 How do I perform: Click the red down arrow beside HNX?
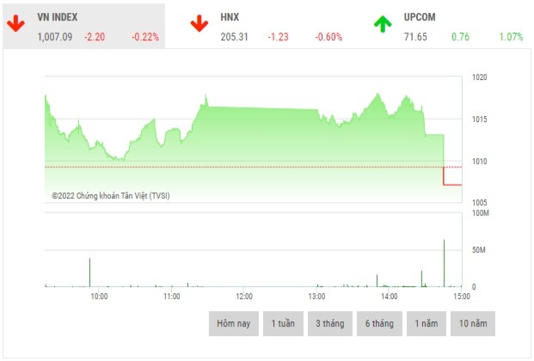[199, 23]
